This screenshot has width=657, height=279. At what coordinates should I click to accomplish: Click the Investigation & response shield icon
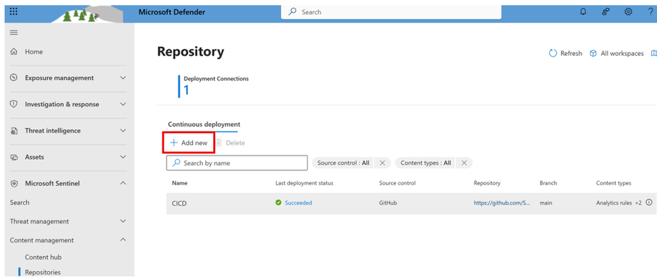pyautogui.click(x=14, y=105)
